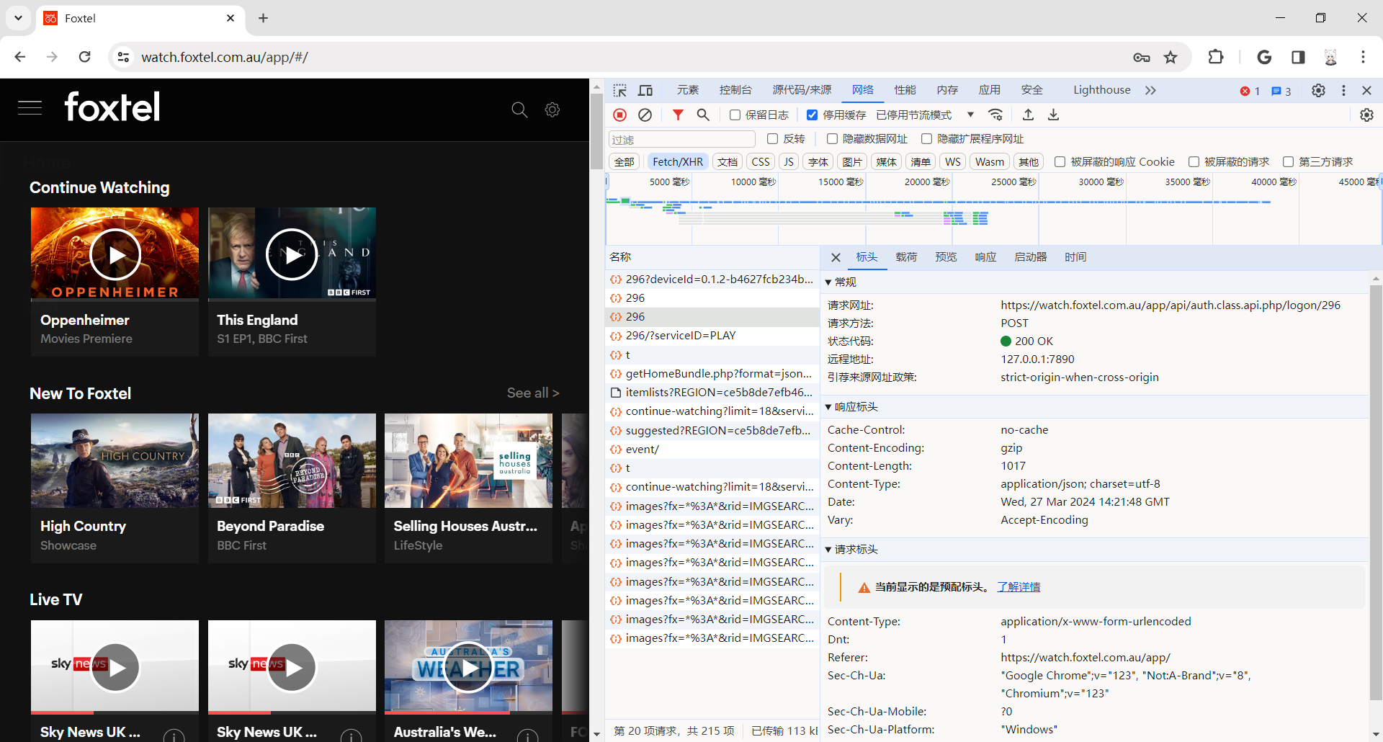
Task: Toggle the network filter funnel icon
Action: [x=678, y=115]
